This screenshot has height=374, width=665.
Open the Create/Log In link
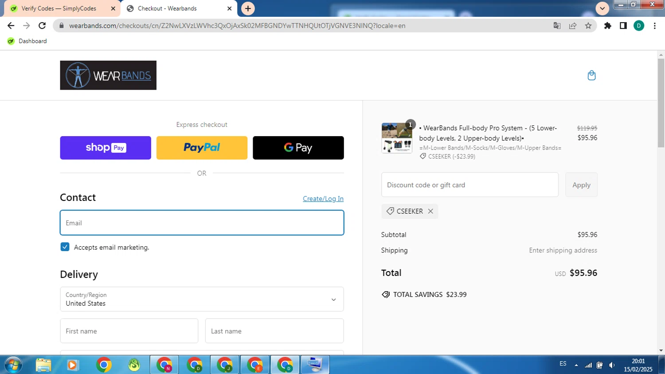[x=323, y=199]
